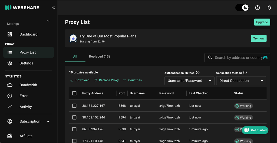Check the box for 38.154.227.167
Viewport: 277px width, 143px height.
pos(74,106)
